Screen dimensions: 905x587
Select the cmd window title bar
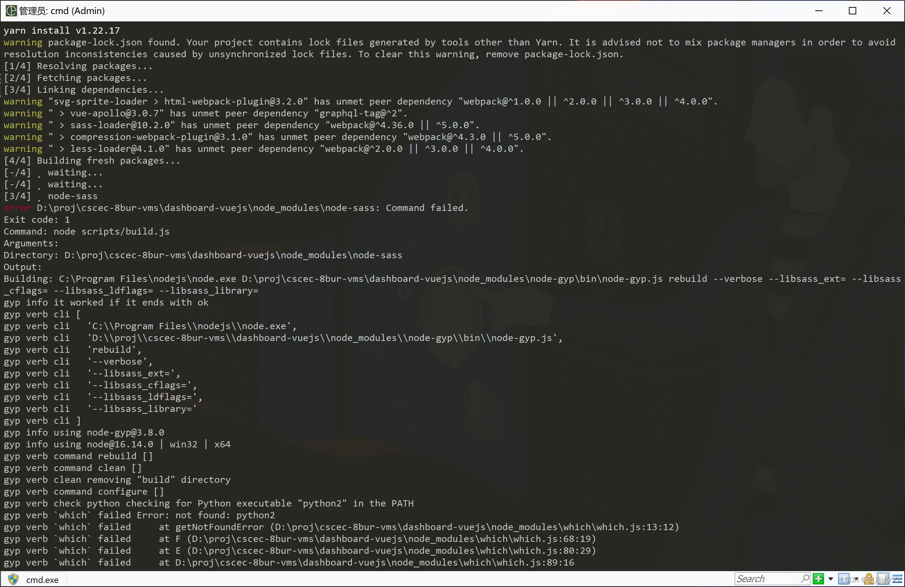click(452, 10)
